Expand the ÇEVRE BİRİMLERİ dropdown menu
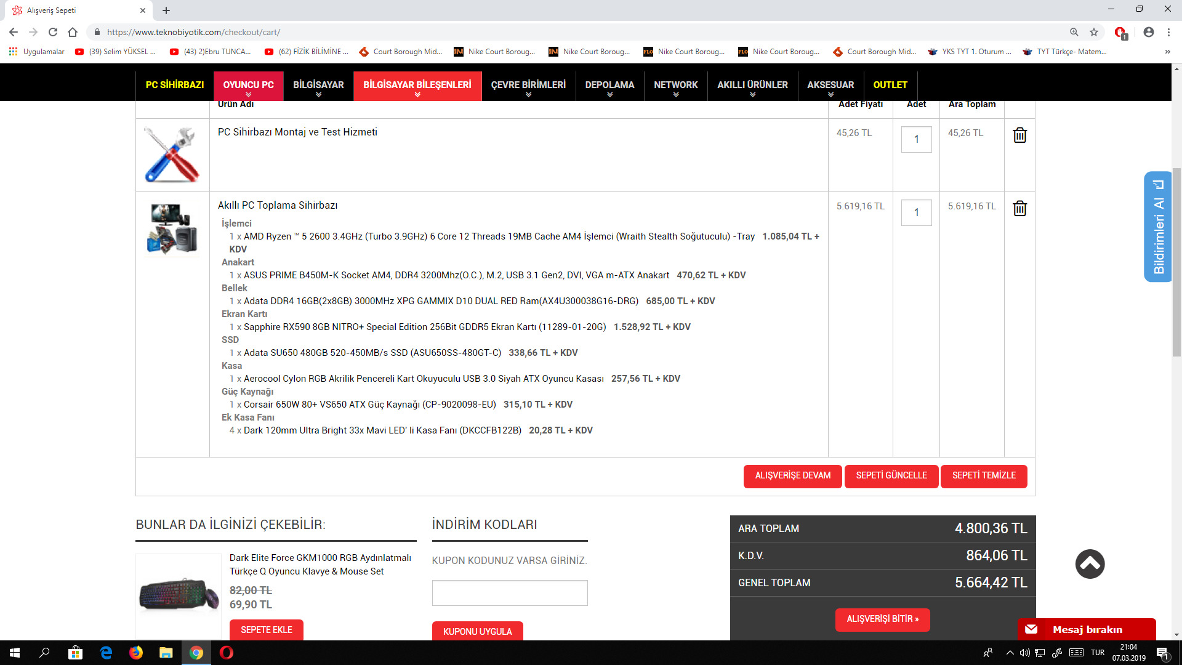The height and width of the screenshot is (665, 1182). [528, 86]
